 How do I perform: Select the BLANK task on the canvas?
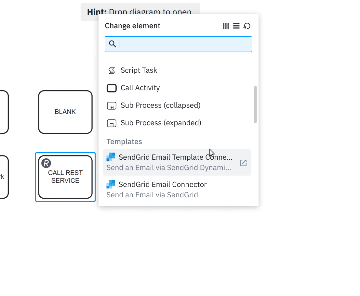[65, 112]
